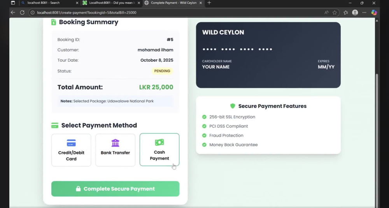Viewport: 389px width, 208px height.
Task: Click the card icon beside Select Payment Method
Action: point(55,125)
